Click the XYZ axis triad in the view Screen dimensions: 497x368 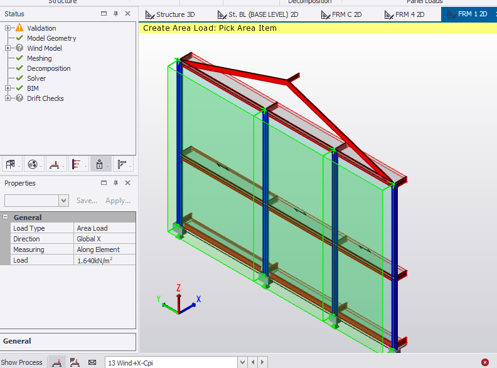(x=179, y=300)
